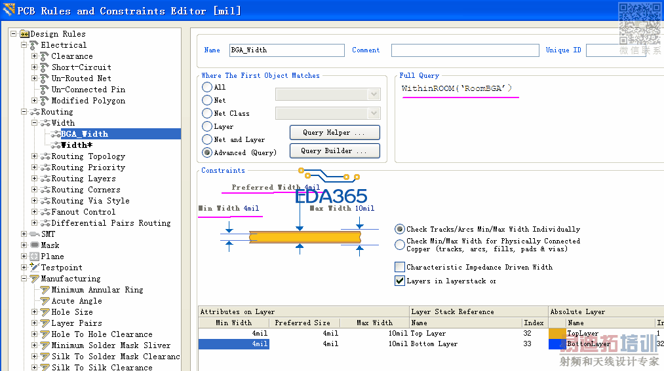Select the Net Class radio button
The height and width of the screenshot is (371, 664).
(207, 113)
